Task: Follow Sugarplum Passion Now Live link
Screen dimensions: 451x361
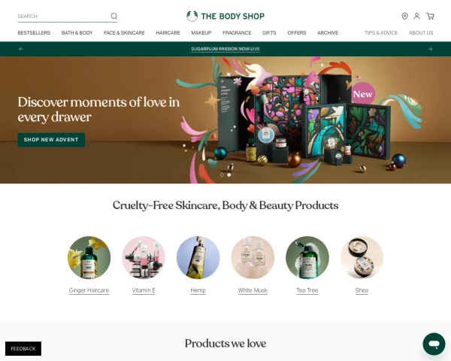Action: click(x=225, y=49)
